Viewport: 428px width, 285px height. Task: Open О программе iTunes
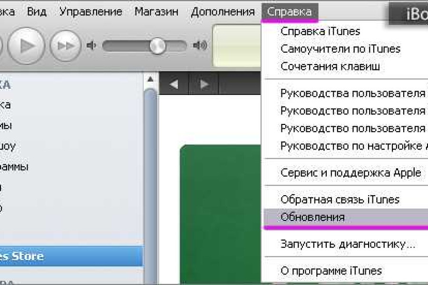click(331, 271)
